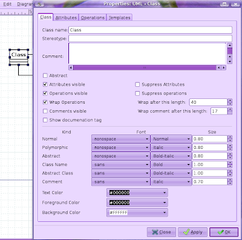The image size is (242, 240).
Task: Check Show documentation tag option
Action: (x=45, y=120)
